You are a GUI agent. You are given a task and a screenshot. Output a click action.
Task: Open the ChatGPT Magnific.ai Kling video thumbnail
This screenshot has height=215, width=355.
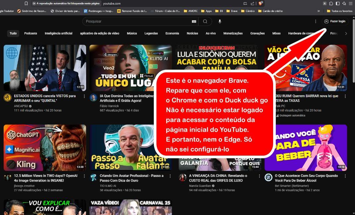click(45, 148)
